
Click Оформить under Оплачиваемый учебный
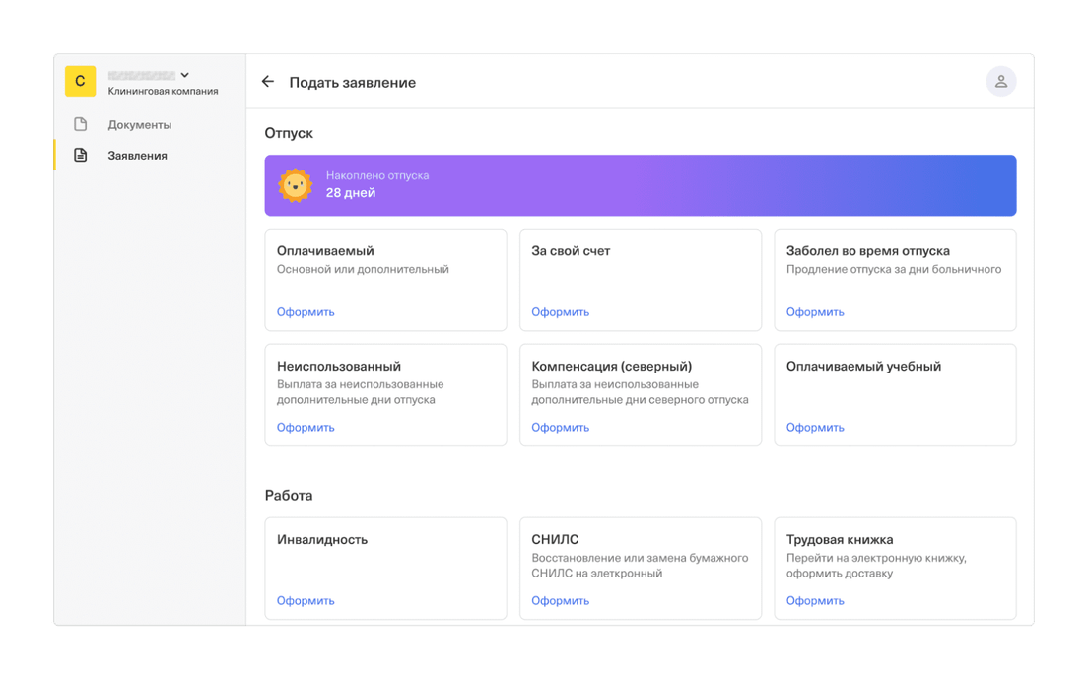(815, 428)
